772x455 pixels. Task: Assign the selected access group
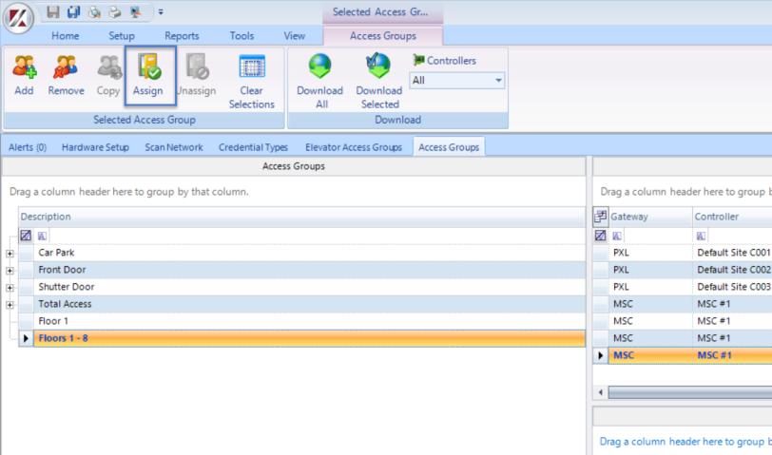pos(149,75)
